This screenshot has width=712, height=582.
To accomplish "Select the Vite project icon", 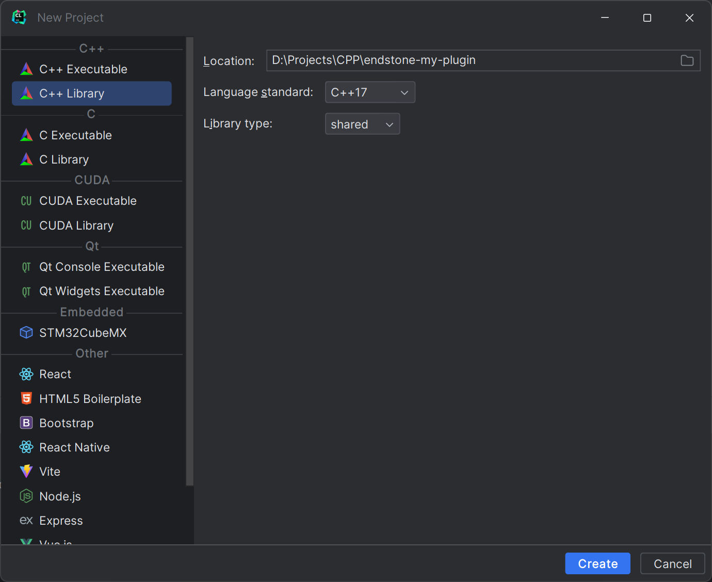I will point(26,471).
